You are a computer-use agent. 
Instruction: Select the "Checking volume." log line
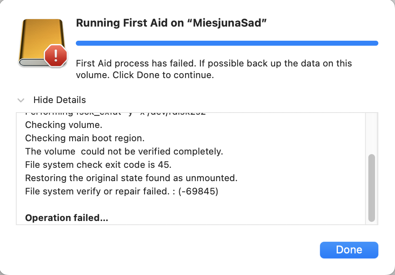pyautogui.click(x=63, y=125)
